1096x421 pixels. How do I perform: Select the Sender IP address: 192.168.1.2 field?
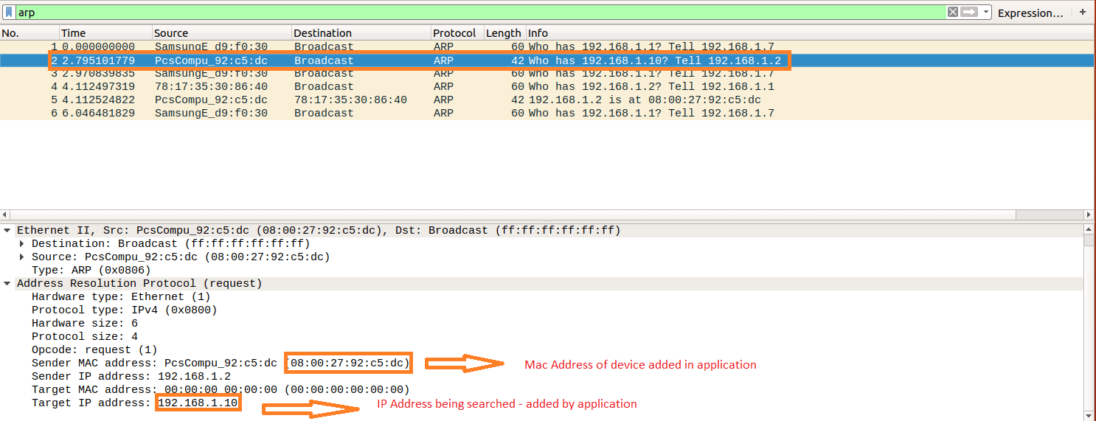[131, 377]
